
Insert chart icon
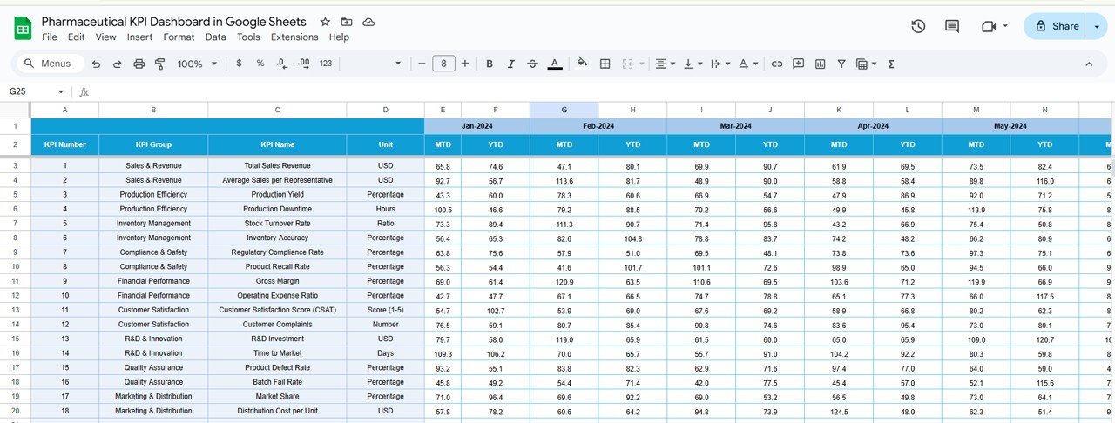[820, 64]
